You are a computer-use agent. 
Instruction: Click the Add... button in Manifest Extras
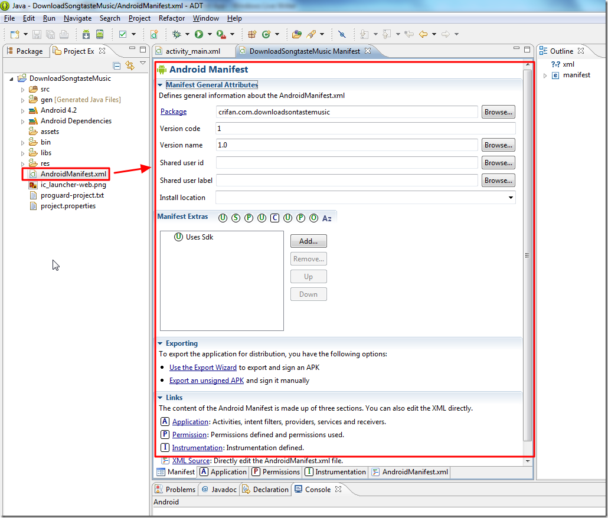tap(308, 241)
